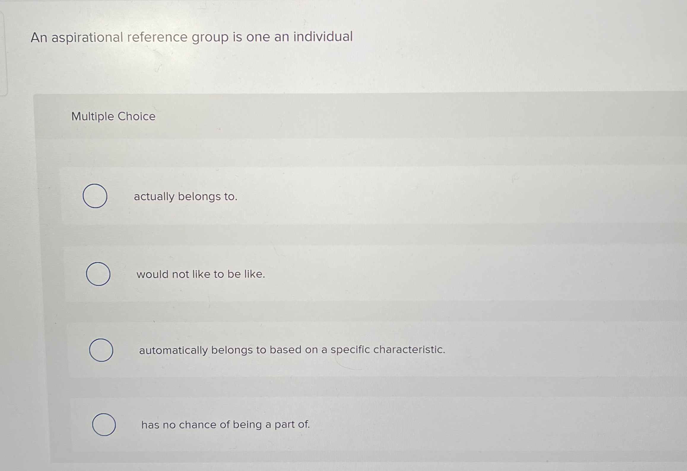Select the radio button for "has no chance of being a part of."
This screenshot has height=471, width=687.
(104, 424)
